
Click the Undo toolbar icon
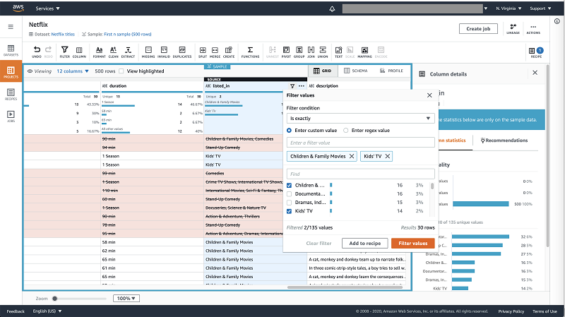click(37, 52)
